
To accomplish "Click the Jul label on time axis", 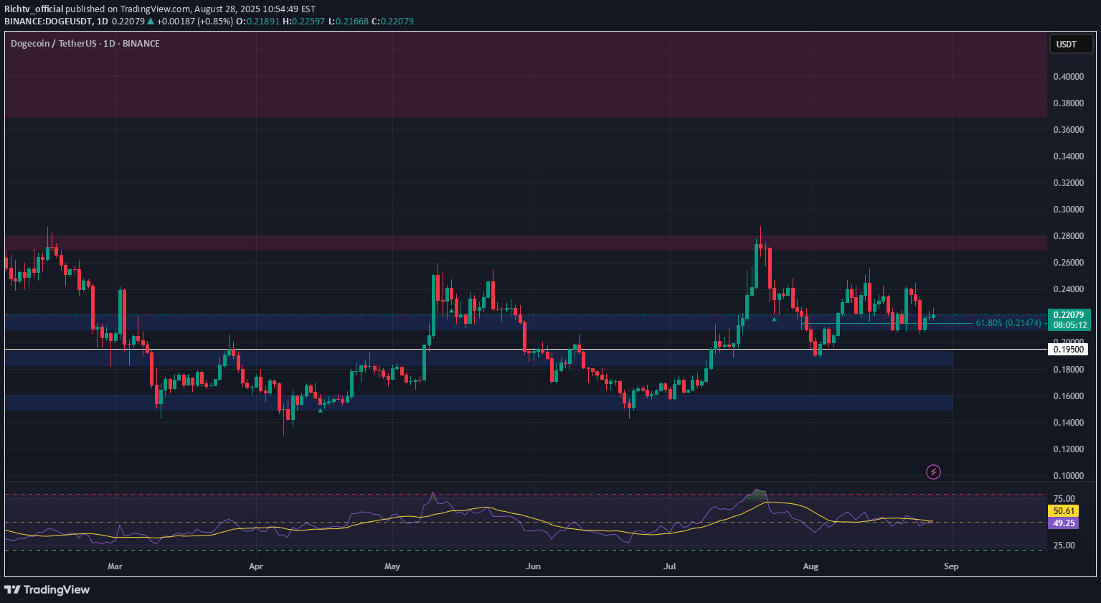I will [x=670, y=566].
